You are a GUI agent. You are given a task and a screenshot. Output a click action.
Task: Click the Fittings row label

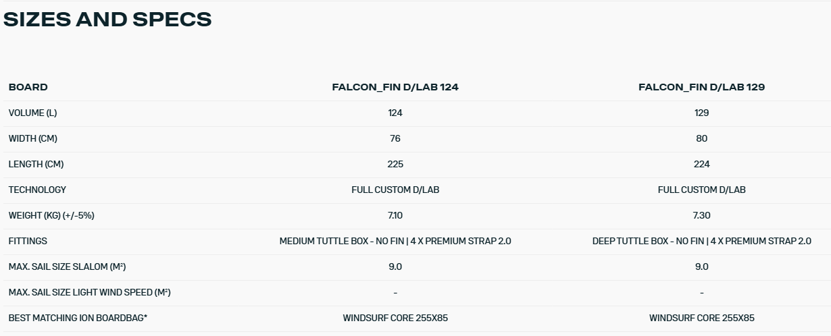[x=28, y=241]
